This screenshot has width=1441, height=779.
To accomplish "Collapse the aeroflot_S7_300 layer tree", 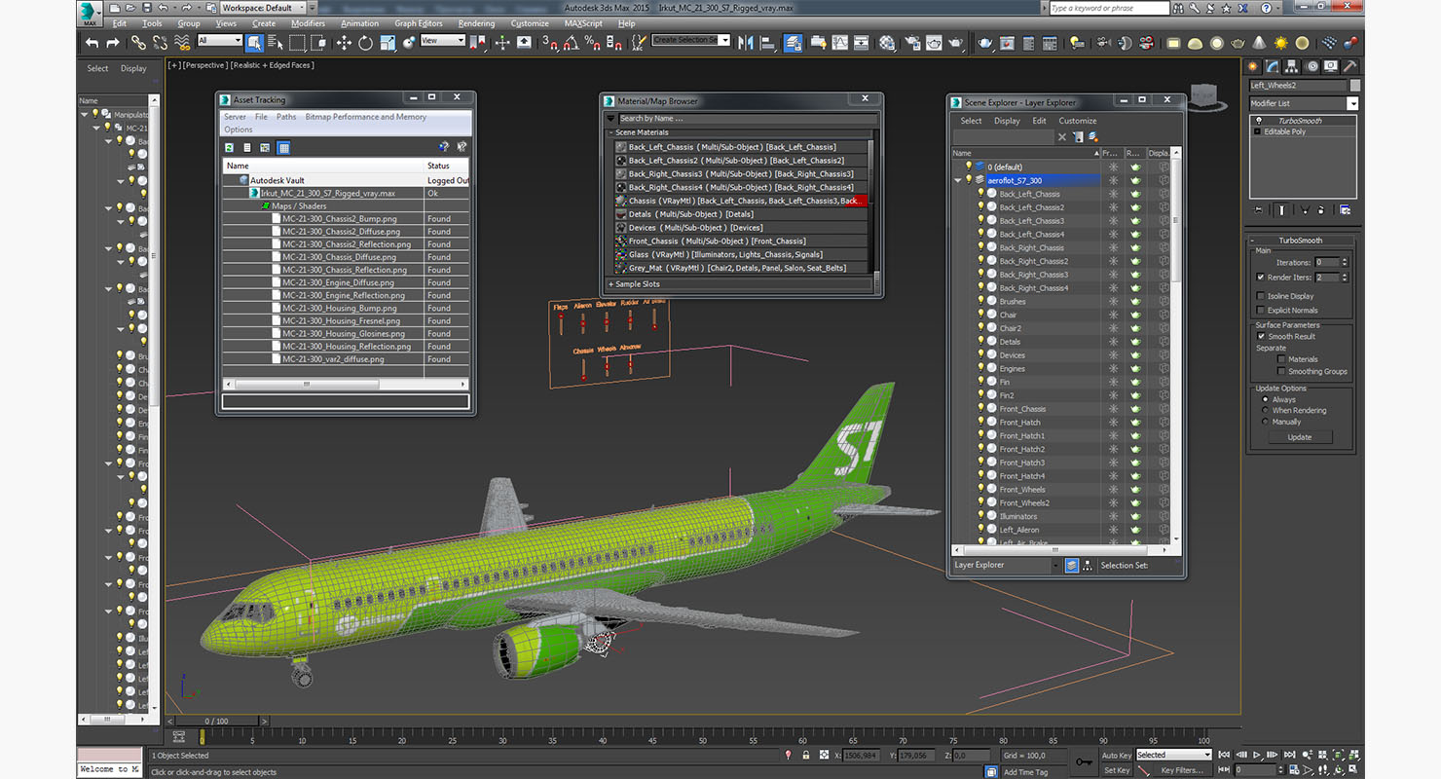I will point(958,180).
